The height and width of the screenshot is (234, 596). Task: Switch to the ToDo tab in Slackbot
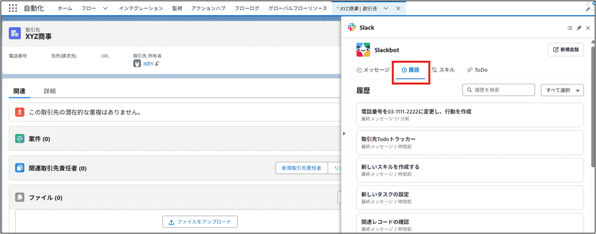[x=478, y=70]
